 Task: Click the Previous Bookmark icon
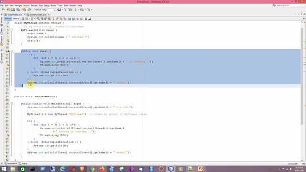click(x=57, y=19)
